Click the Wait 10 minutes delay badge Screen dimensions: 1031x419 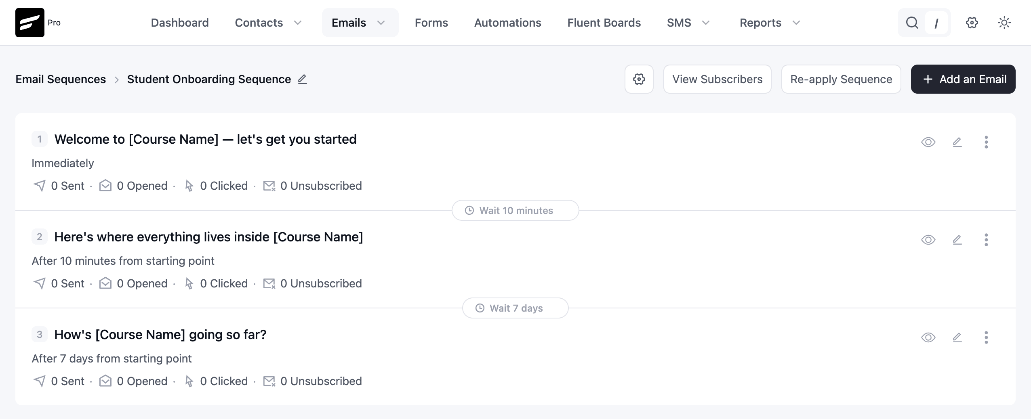(515, 210)
